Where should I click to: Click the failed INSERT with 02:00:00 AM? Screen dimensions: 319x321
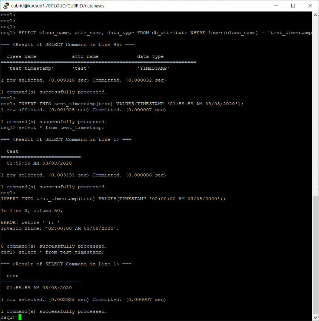point(113,199)
